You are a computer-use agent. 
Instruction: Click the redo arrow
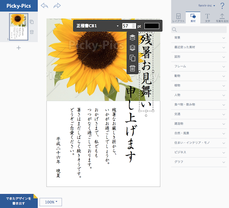pos(57,6)
